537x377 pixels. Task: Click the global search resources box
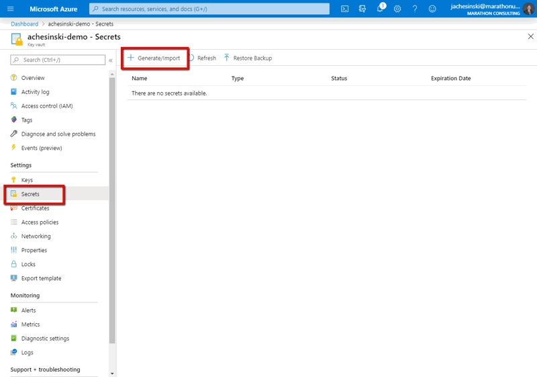tap(209, 9)
